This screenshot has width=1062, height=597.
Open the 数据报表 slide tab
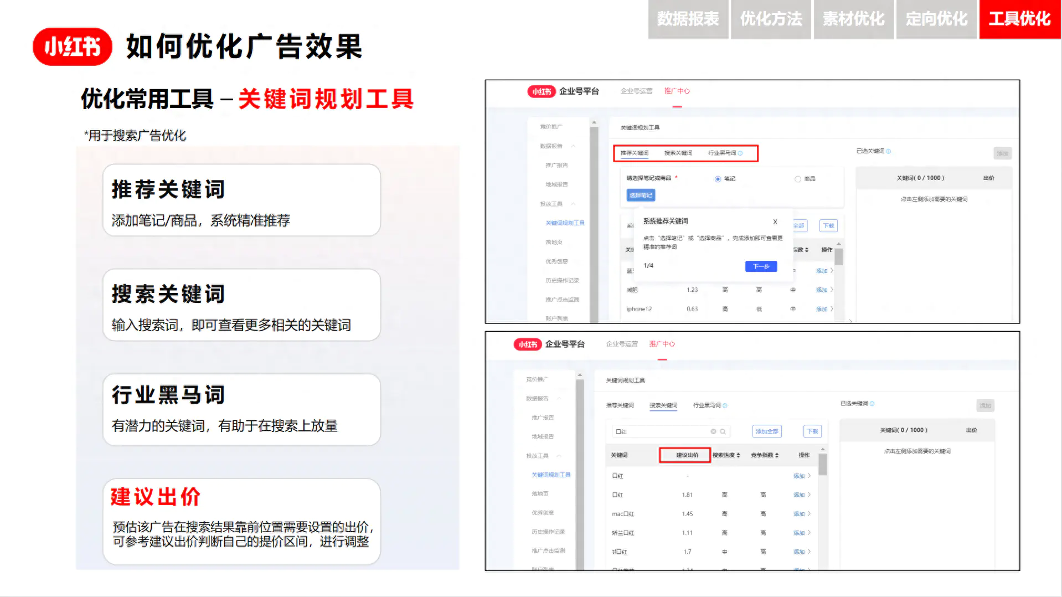coord(688,19)
